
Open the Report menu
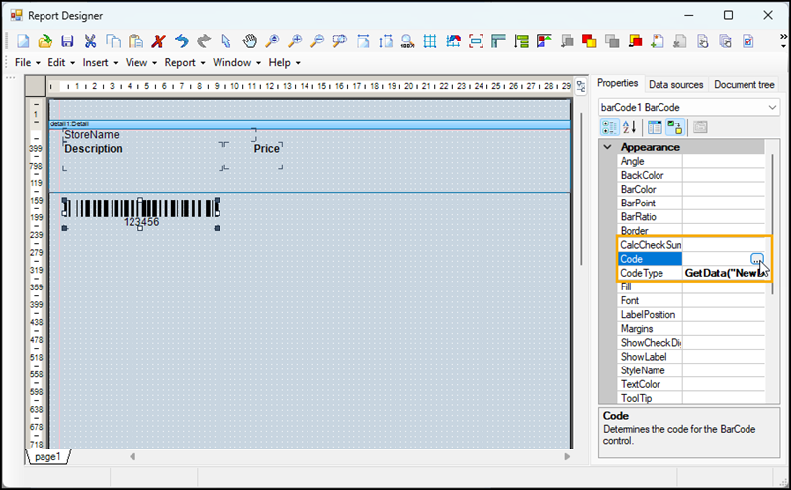click(x=185, y=62)
